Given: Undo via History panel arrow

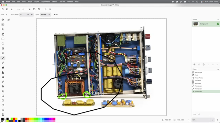Looking at the screenshot, I should 194,114.
